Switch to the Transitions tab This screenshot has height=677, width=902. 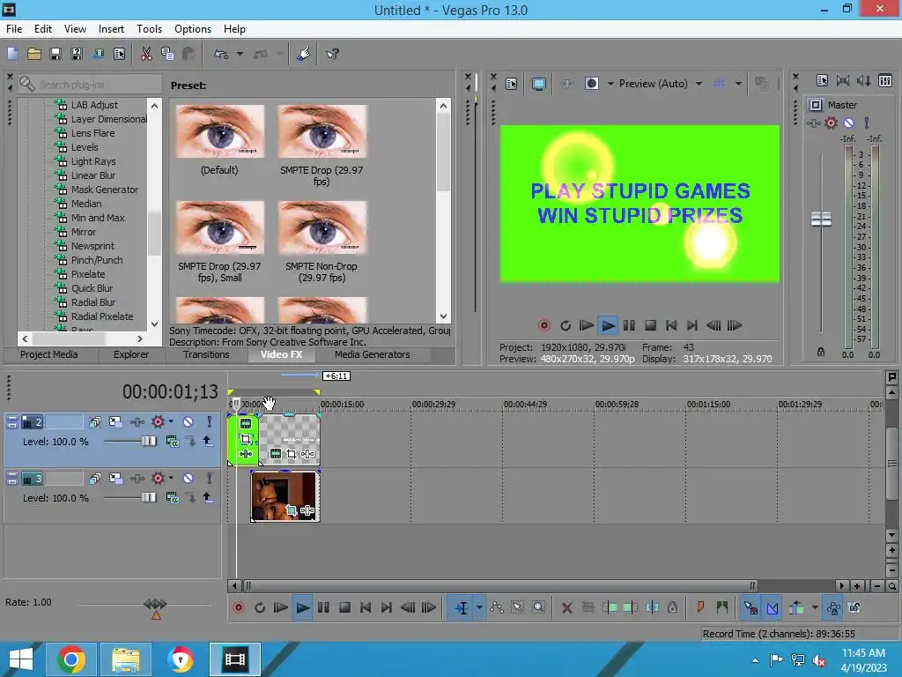(206, 354)
